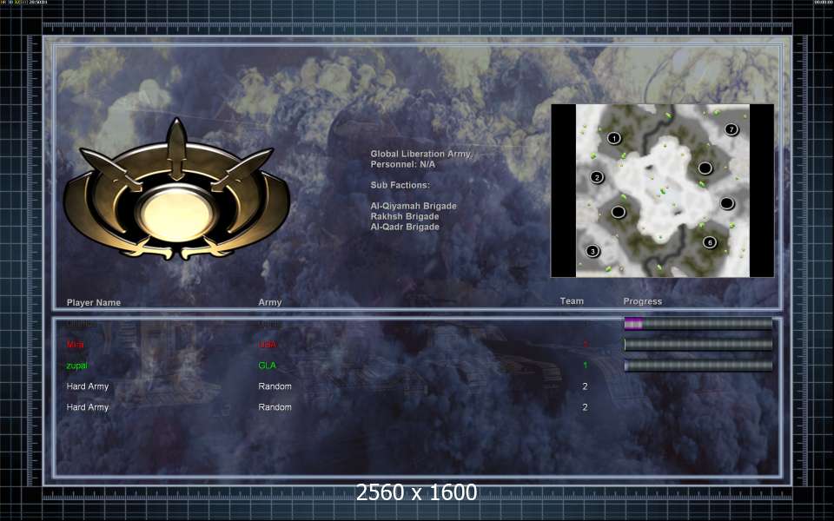
Task: Select player name zupal
Action: tap(76, 366)
